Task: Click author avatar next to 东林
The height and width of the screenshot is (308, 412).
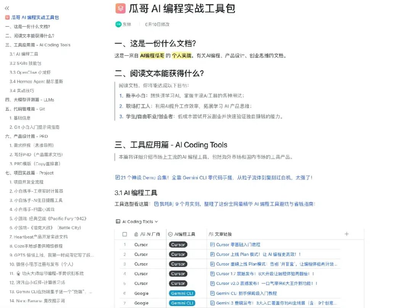Action: pyautogui.click(x=118, y=24)
